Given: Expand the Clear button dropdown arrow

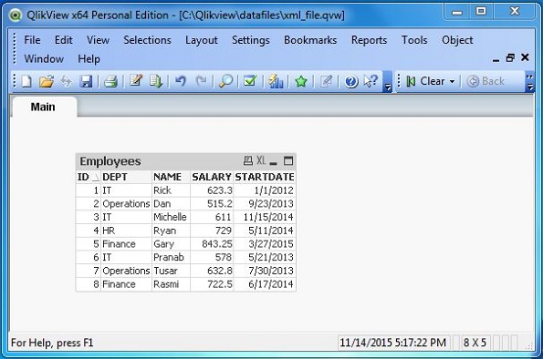Looking at the screenshot, I should [x=452, y=82].
